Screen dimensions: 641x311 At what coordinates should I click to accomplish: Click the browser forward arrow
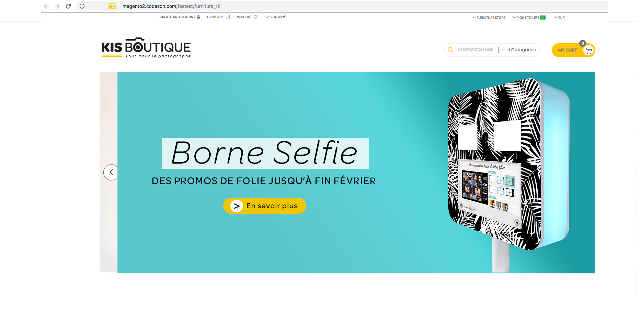(57, 6)
